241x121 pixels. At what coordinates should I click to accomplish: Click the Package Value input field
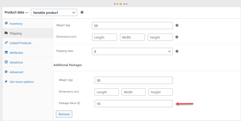[x=134, y=104]
